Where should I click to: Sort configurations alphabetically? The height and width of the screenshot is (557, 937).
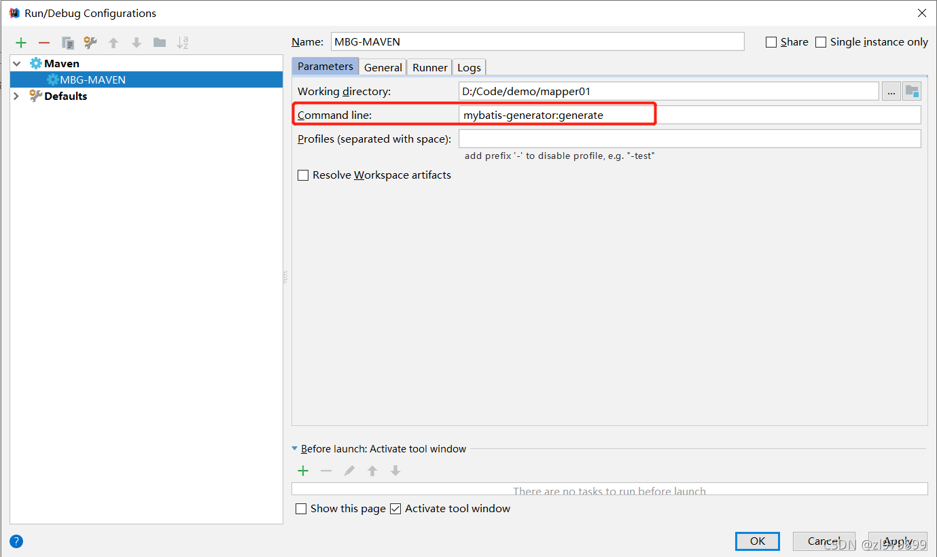click(181, 42)
